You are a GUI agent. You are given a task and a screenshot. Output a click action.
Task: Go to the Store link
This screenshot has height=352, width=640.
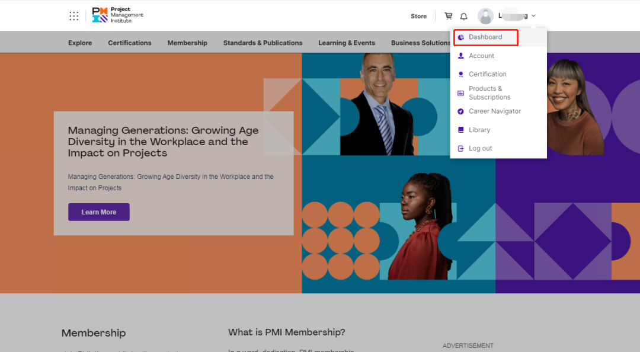coord(418,16)
